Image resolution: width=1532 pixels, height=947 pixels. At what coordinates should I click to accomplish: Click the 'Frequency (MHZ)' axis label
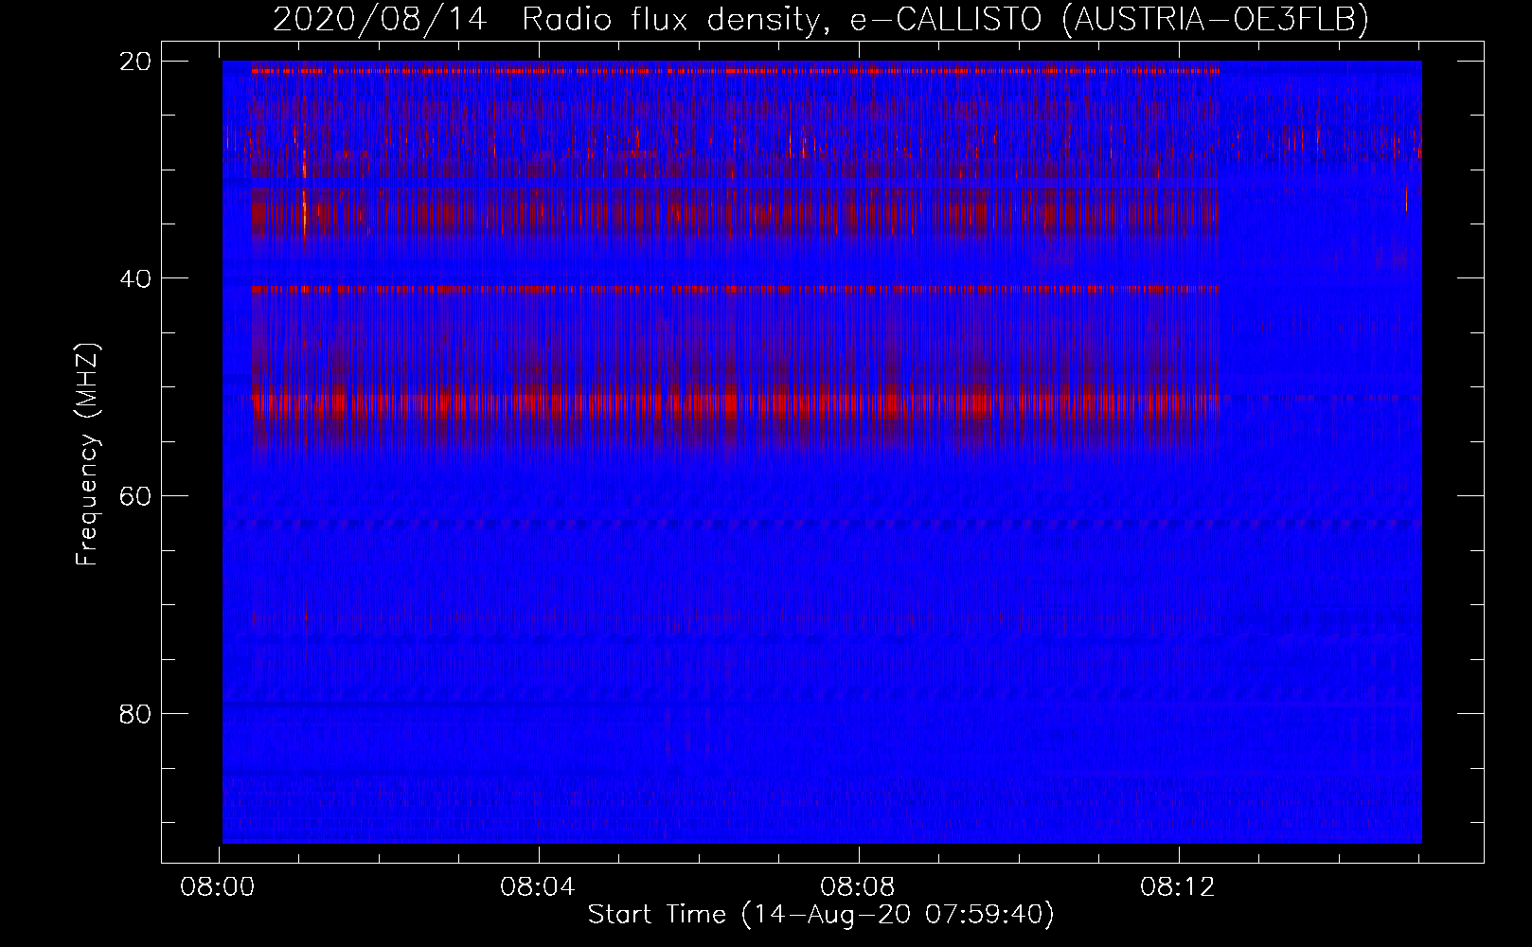tap(87, 455)
